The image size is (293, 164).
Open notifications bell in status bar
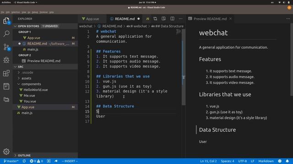coord(287,161)
